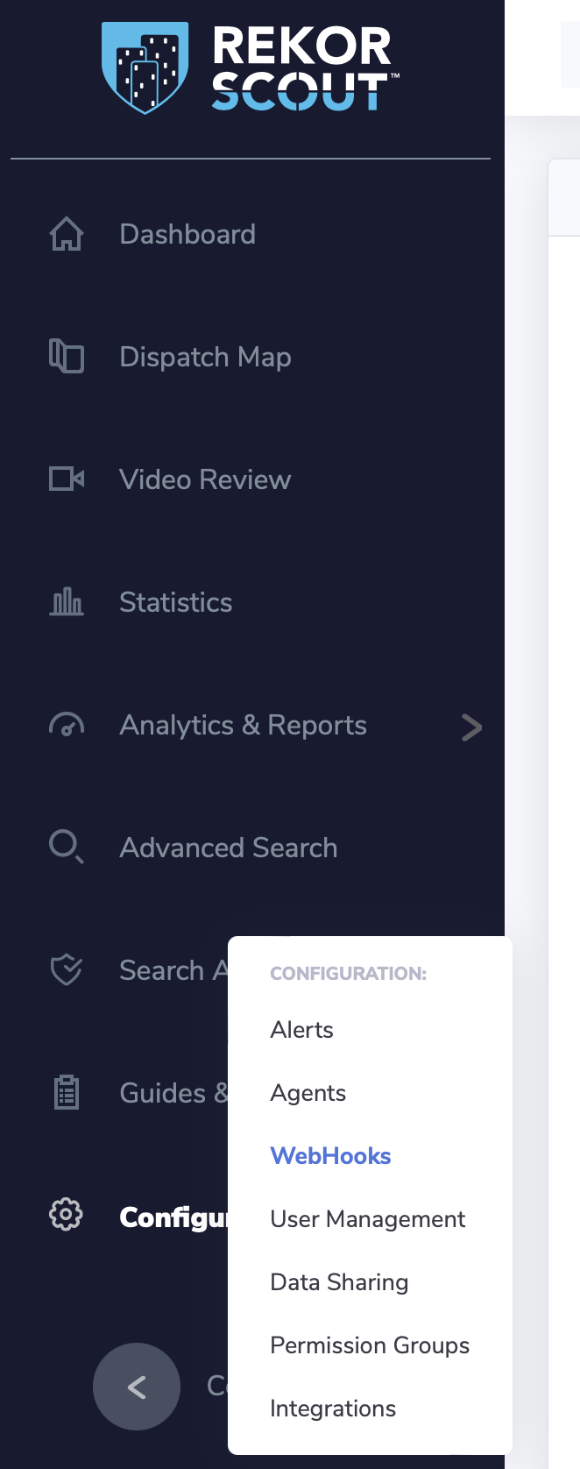This screenshot has height=1469, width=580.
Task: Select the Dashboard home icon
Action: [66, 233]
